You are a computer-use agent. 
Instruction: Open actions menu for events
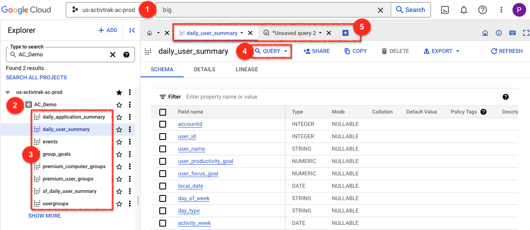(x=130, y=142)
